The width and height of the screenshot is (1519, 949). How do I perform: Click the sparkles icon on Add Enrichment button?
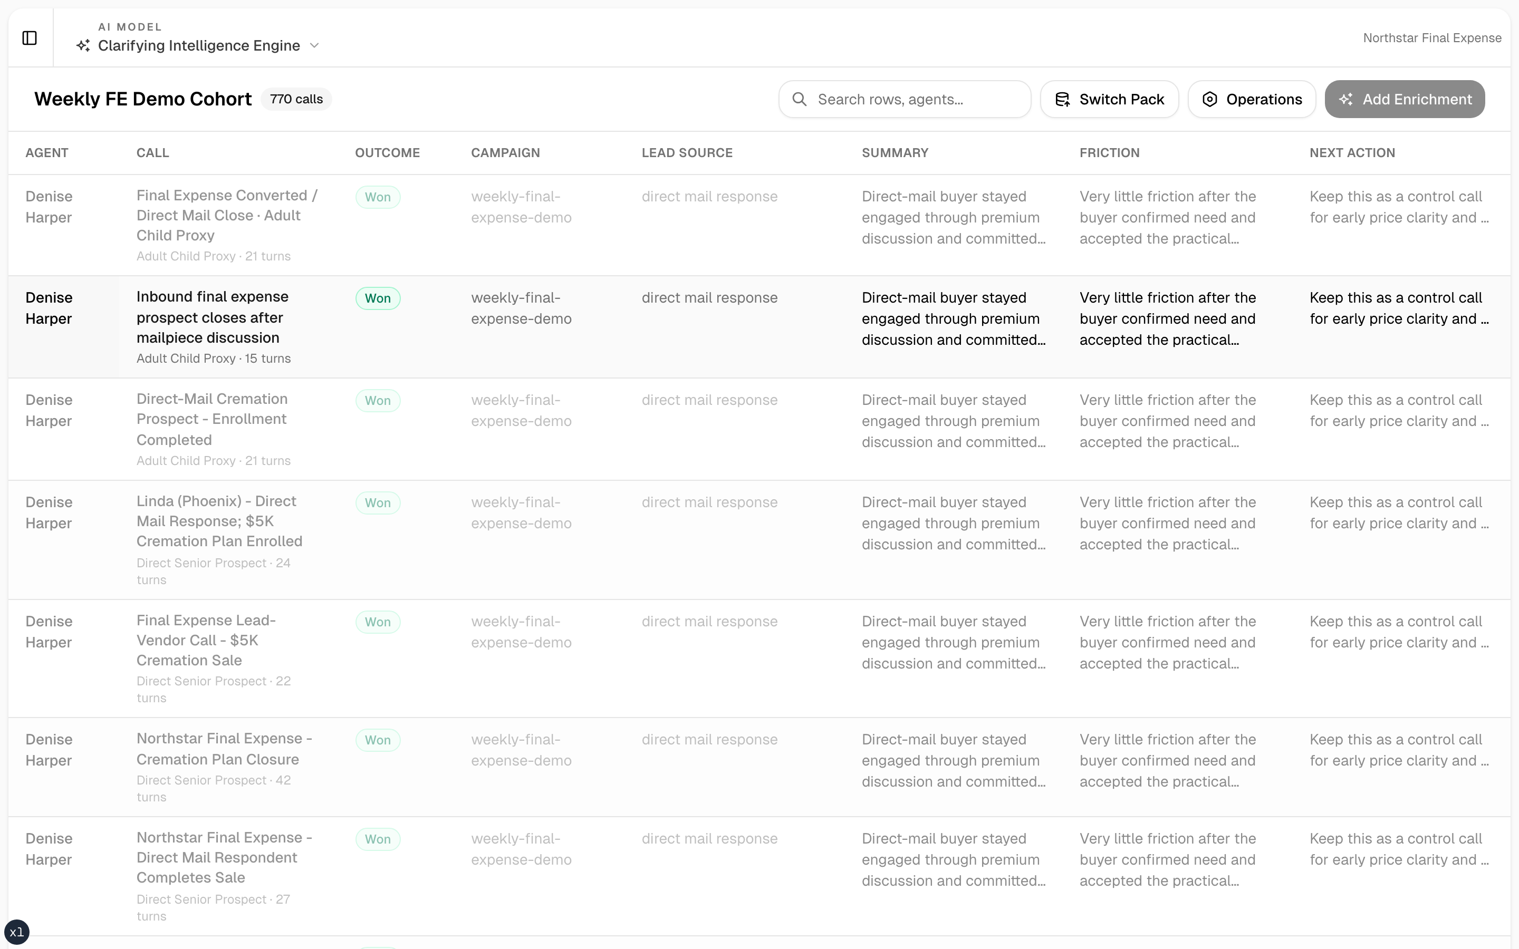point(1348,99)
